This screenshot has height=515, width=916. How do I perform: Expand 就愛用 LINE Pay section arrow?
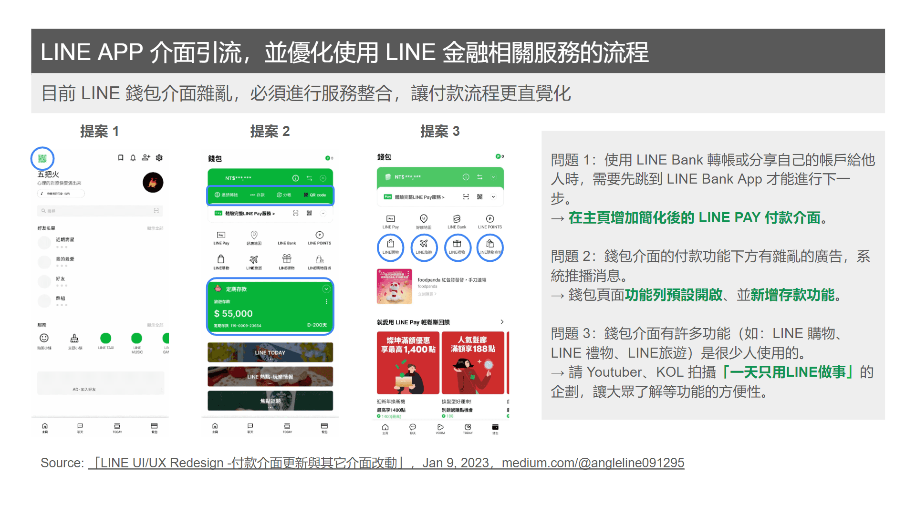(502, 322)
